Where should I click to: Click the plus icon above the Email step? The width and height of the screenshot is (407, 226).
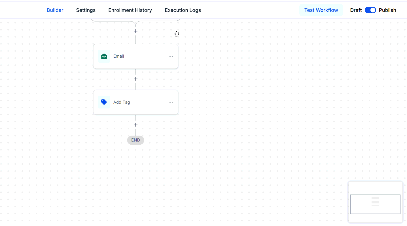point(135,31)
